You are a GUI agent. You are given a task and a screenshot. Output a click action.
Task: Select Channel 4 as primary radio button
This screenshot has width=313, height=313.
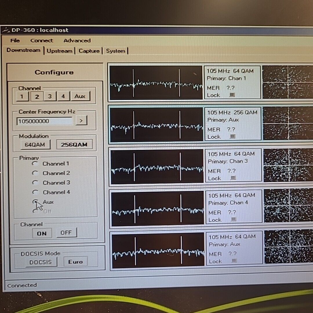[35, 192]
